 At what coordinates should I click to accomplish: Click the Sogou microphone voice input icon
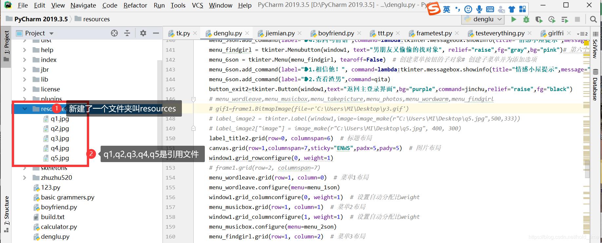(479, 9)
